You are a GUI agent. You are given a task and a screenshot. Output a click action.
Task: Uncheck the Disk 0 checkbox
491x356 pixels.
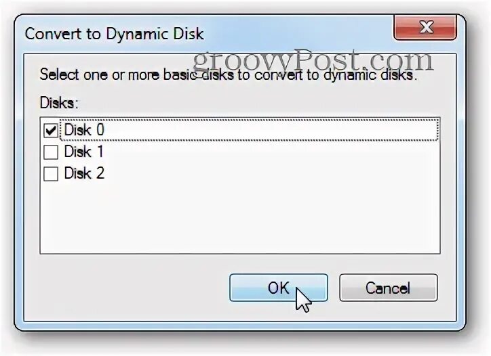51,130
